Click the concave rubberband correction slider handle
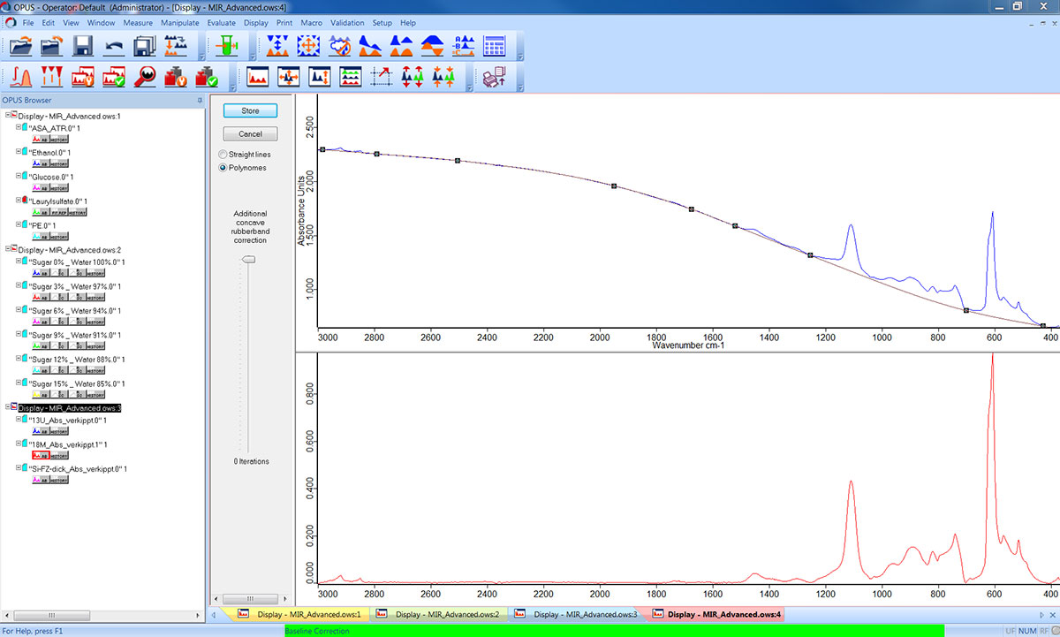The image size is (1060, 637). pyautogui.click(x=248, y=260)
